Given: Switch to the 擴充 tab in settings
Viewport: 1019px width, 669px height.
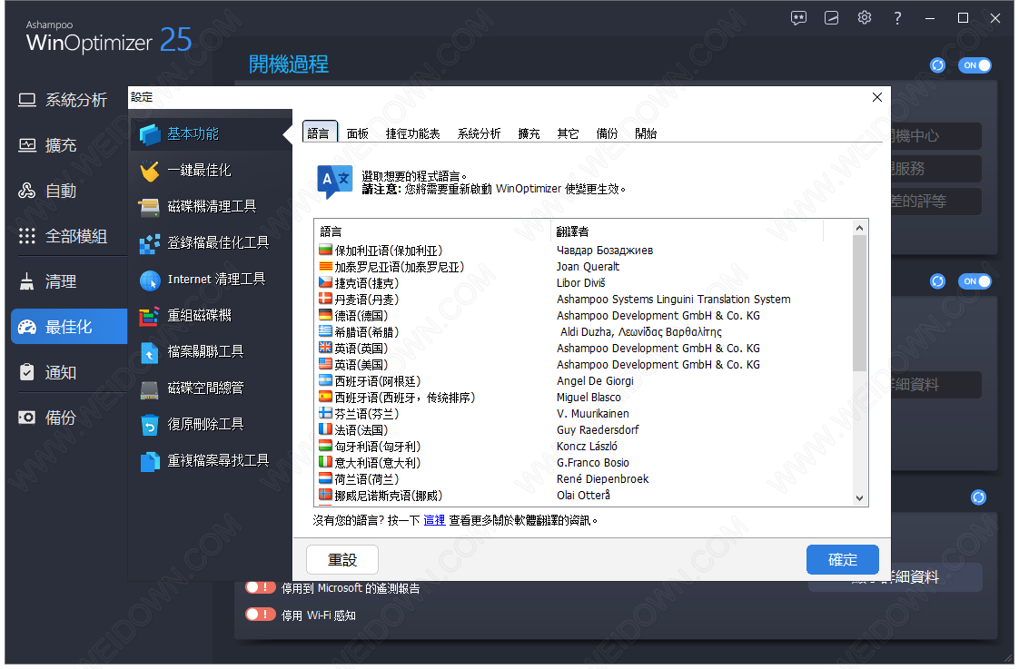Looking at the screenshot, I should pyautogui.click(x=529, y=133).
